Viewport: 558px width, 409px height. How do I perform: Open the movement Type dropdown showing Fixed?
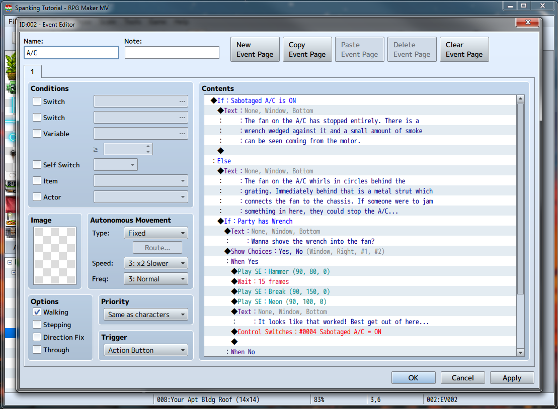(156, 233)
